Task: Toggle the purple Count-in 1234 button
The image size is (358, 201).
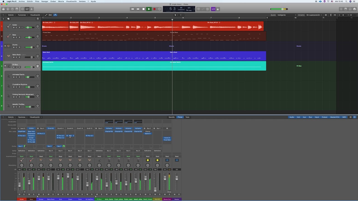Action: coord(213,9)
